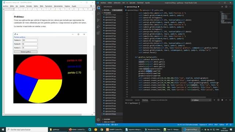Change indentation via Espacios: 4 in status bar
The width and height of the screenshot is (235, 132).
pyautogui.click(x=203, y=125)
